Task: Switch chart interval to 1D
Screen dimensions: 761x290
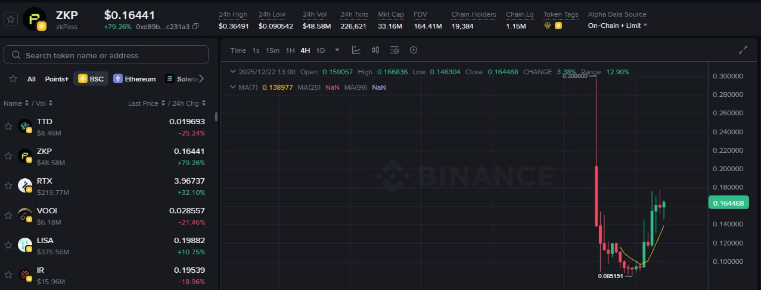Action: pyautogui.click(x=321, y=51)
